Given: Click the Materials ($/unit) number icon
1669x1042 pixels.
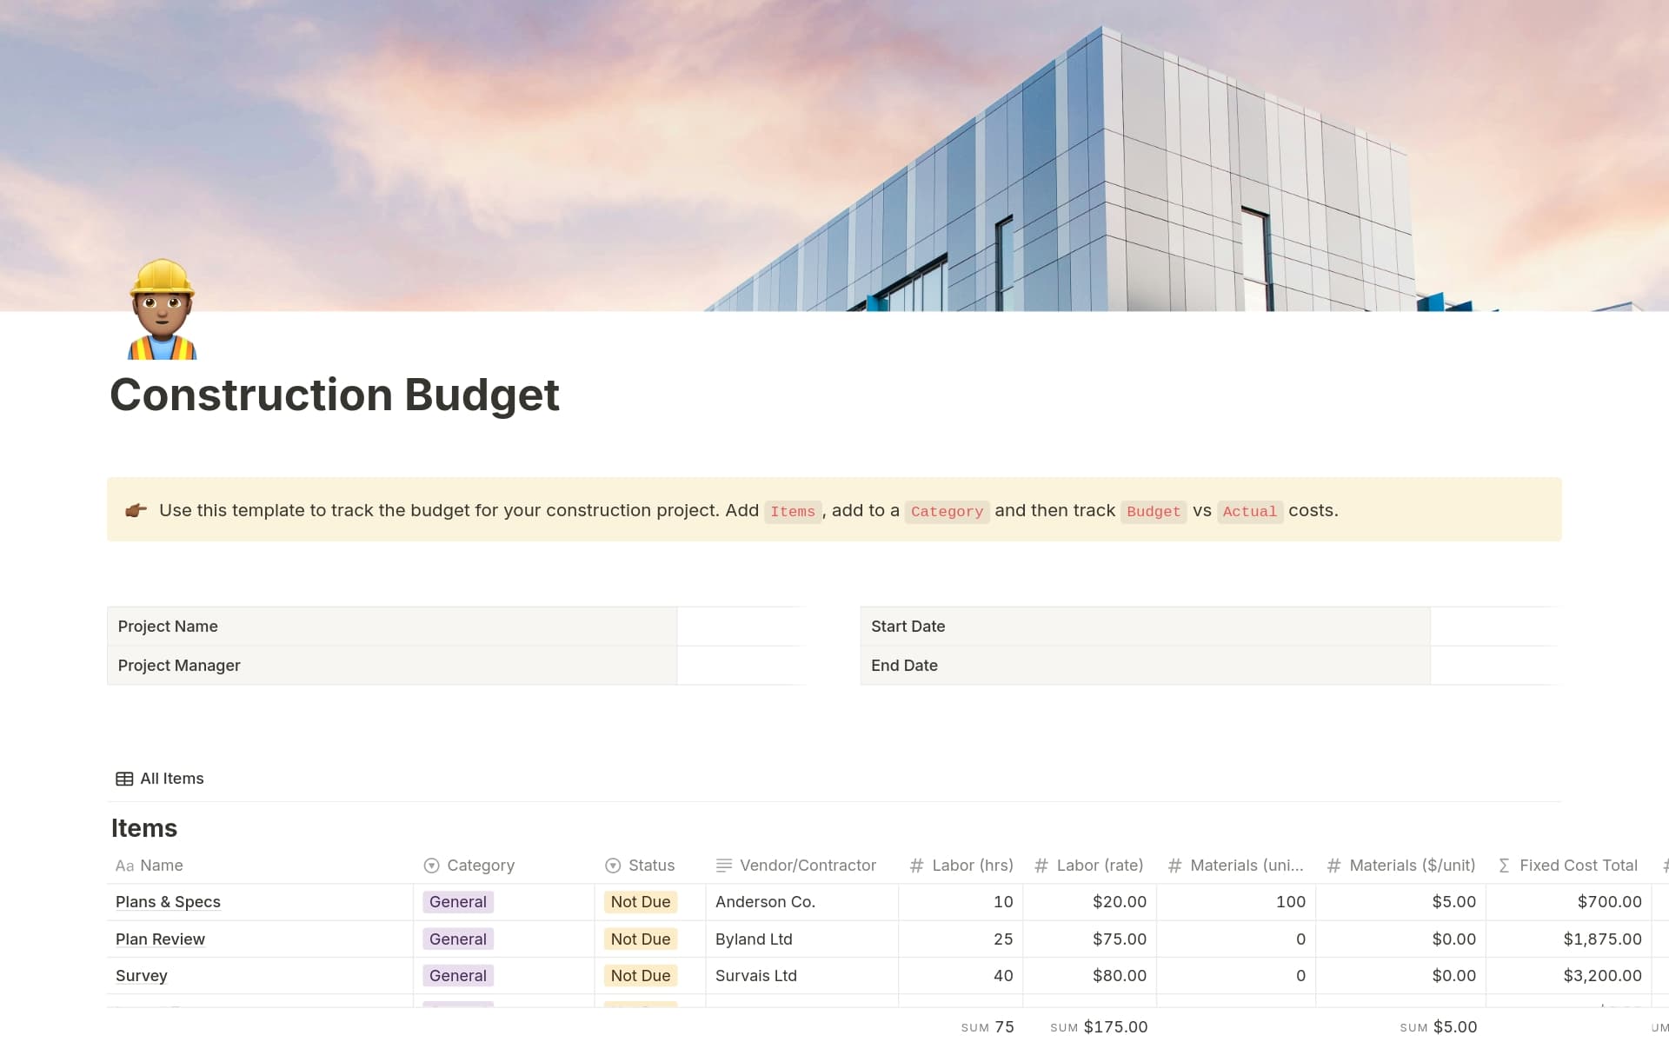Looking at the screenshot, I should [x=1333, y=866].
